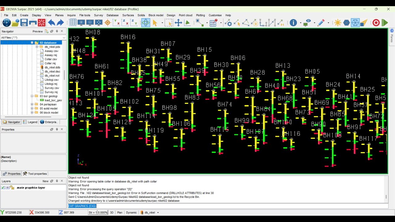395x222 pixels.
Task: Toggle the 2D grid icon
Action: coord(73,23)
